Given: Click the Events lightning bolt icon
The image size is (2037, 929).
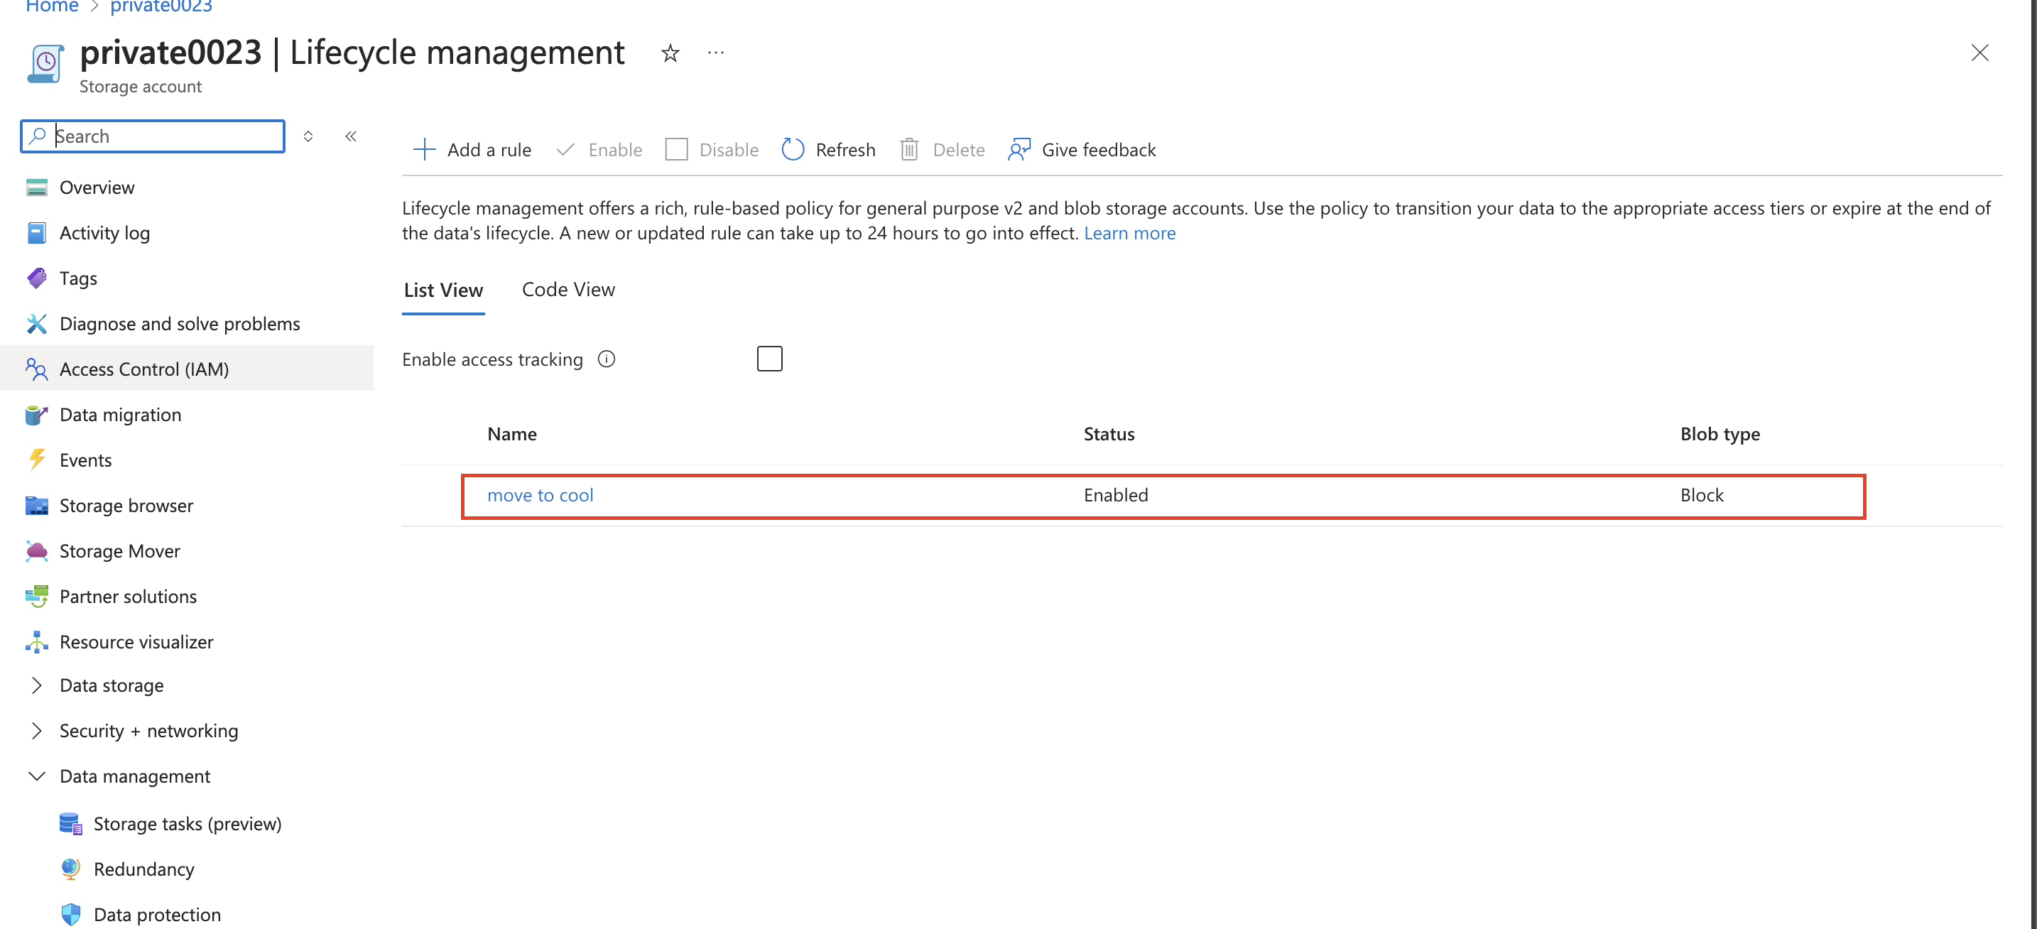Looking at the screenshot, I should point(36,460).
